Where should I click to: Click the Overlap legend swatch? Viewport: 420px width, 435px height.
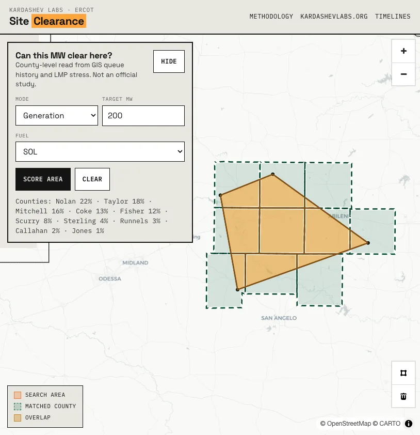tap(18, 418)
